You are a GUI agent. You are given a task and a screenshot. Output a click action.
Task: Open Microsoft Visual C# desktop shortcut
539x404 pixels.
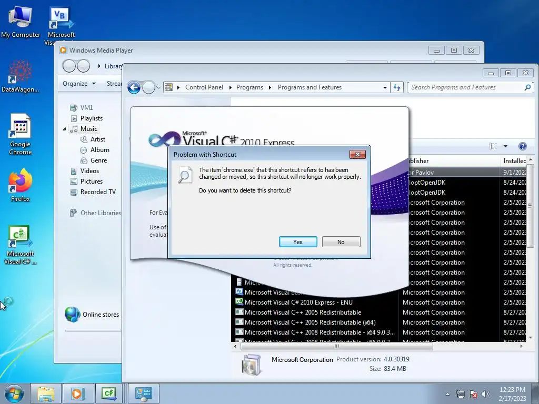click(x=21, y=245)
